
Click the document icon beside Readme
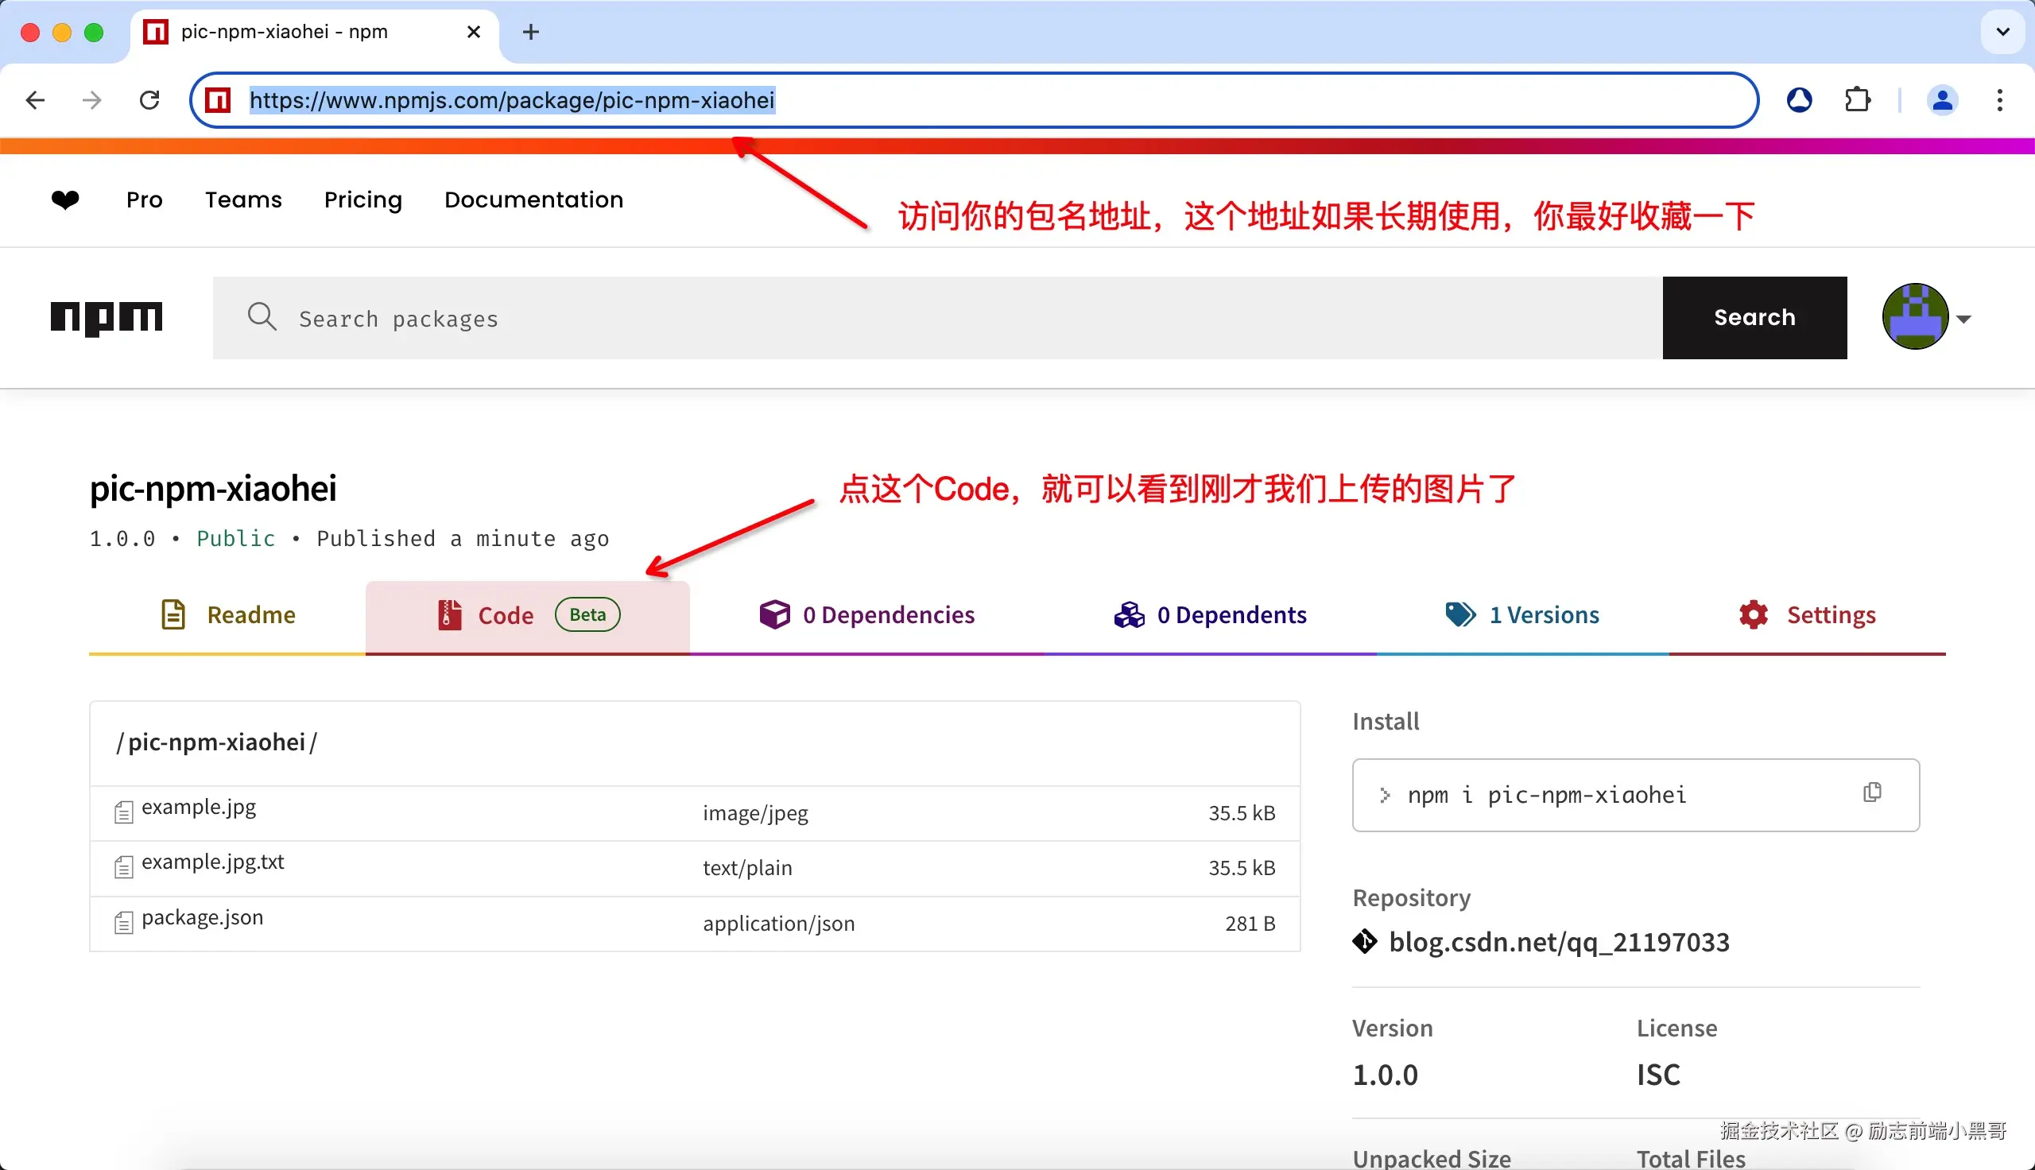pyautogui.click(x=172, y=614)
